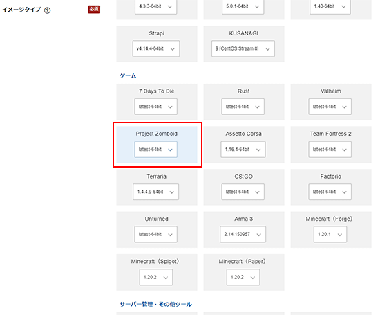Click the red 必須 badge
Viewport: 380px width, 315px height.
click(x=94, y=10)
